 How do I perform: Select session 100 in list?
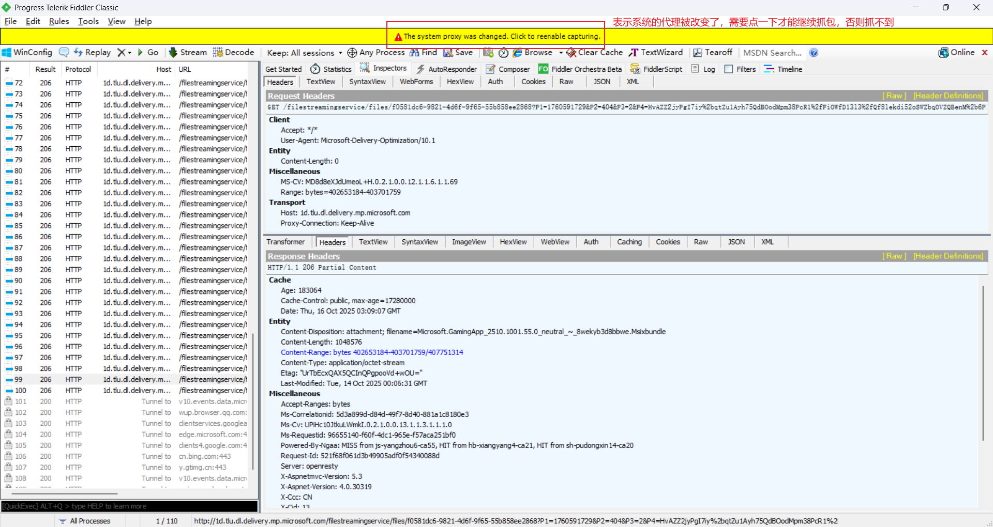tap(126, 391)
